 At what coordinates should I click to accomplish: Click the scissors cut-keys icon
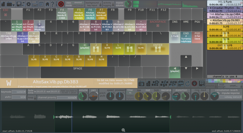(x=173, y=84)
